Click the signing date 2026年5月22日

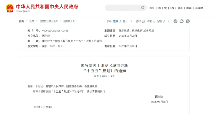[160, 102]
